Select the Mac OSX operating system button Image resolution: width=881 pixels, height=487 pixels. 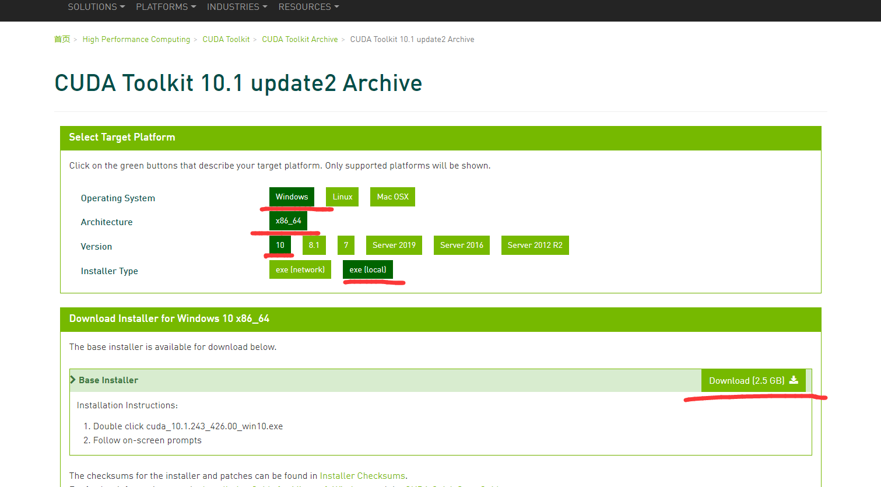click(x=392, y=197)
